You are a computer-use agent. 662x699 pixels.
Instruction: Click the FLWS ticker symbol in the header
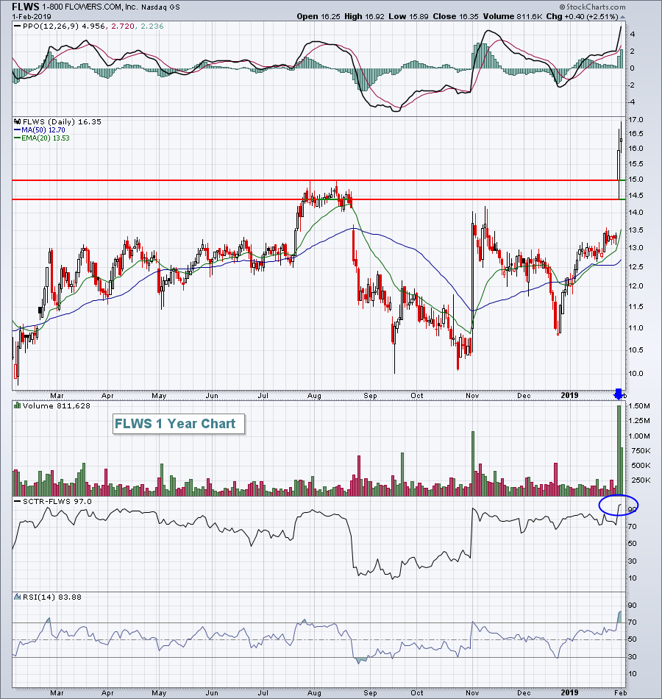[26, 7]
